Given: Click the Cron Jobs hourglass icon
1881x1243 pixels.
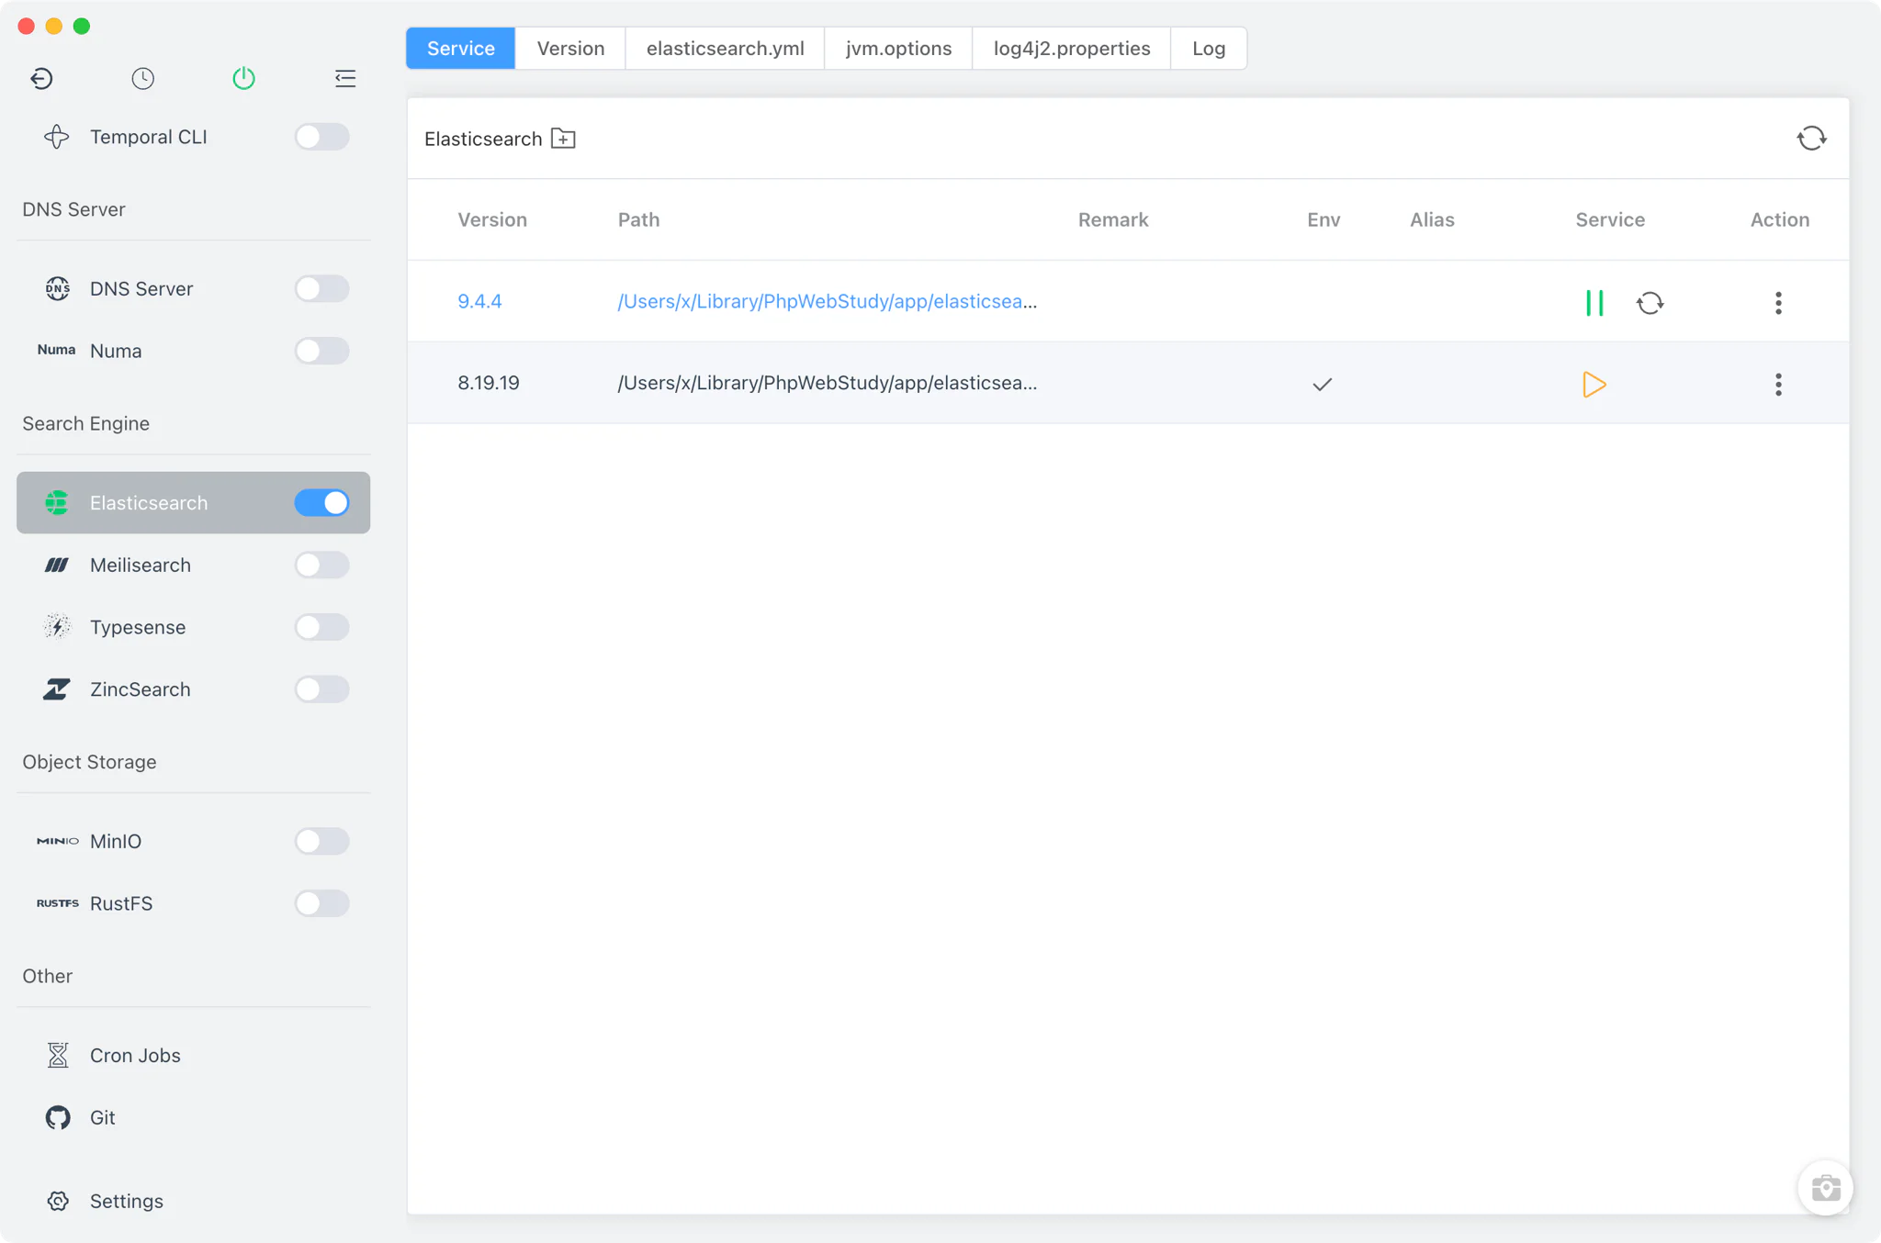Looking at the screenshot, I should [x=58, y=1055].
